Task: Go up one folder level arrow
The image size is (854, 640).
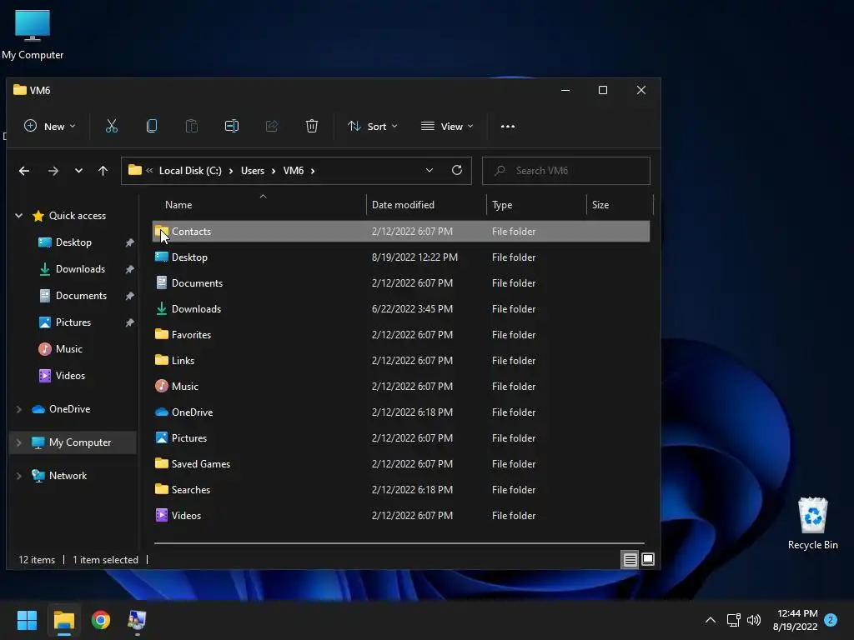Action: 103,171
